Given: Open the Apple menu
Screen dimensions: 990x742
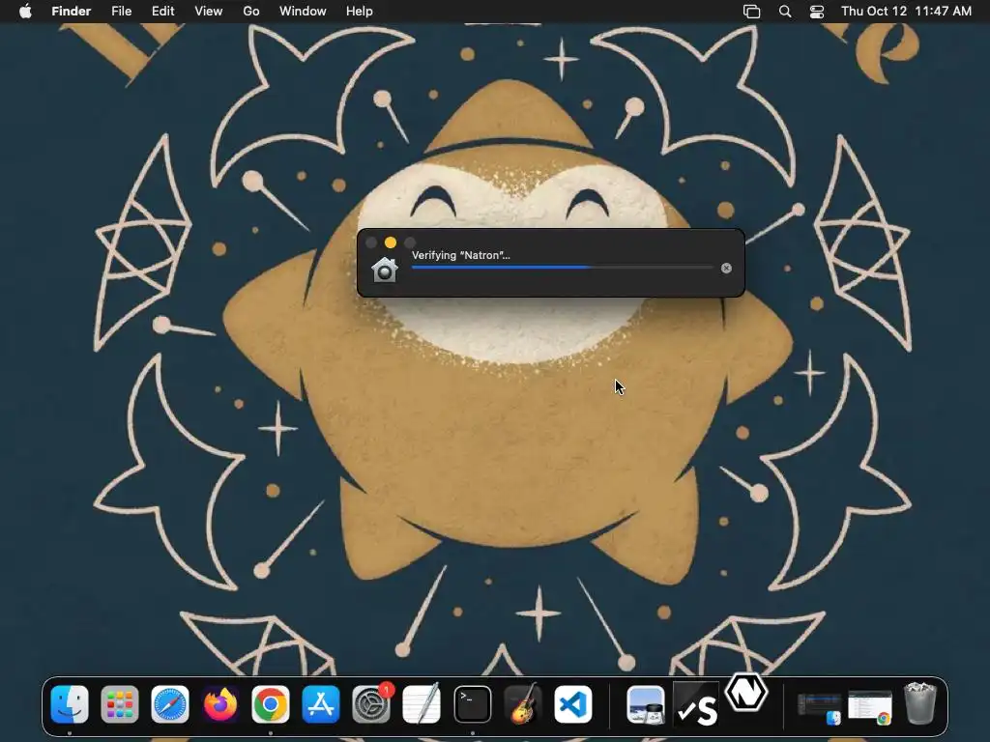Looking at the screenshot, I should 25,12.
